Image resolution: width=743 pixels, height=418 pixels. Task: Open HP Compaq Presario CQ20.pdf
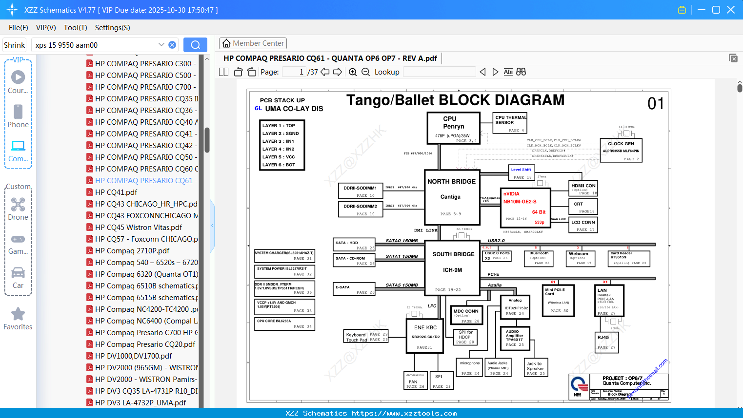pyautogui.click(x=141, y=344)
